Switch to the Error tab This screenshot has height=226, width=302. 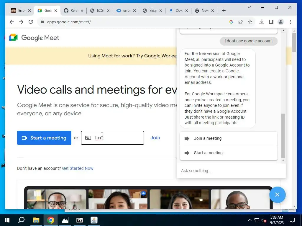pyautogui.click(x=19, y=11)
